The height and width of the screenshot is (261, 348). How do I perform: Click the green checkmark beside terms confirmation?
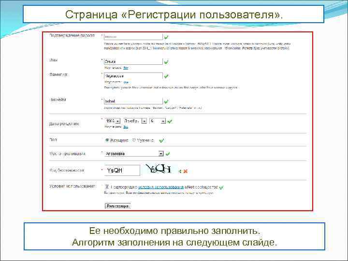[x=221, y=188]
